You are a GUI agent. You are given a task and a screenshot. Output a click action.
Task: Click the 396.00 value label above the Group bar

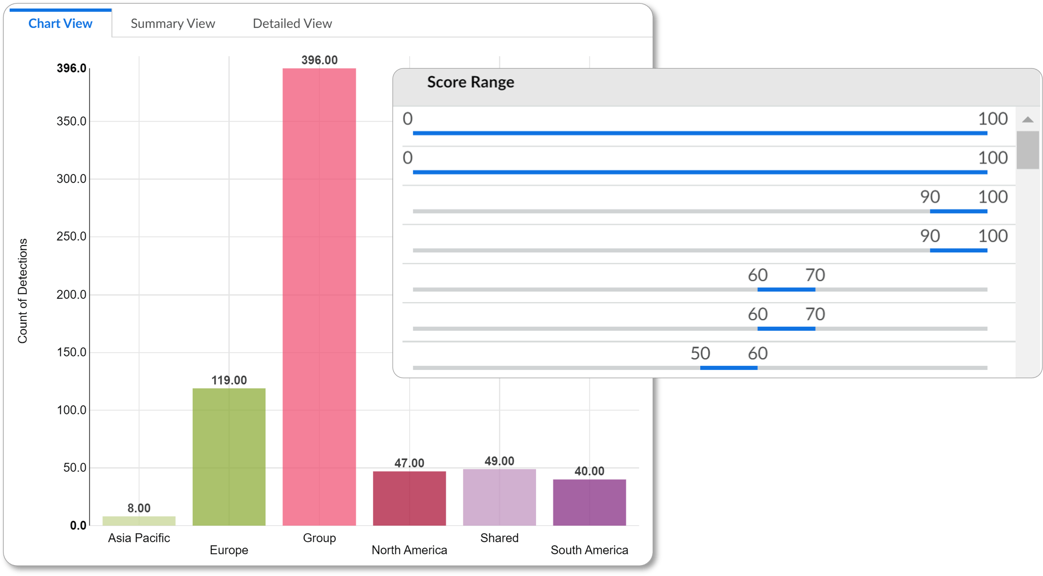(319, 60)
